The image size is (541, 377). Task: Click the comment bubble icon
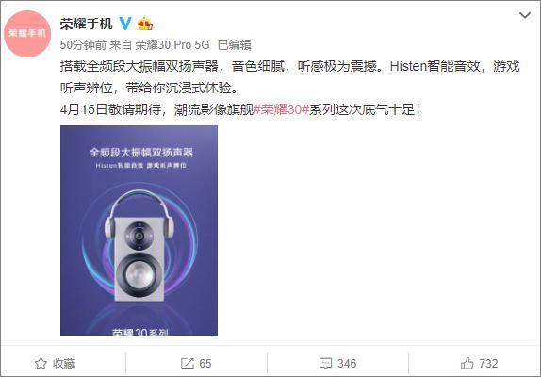click(x=325, y=364)
